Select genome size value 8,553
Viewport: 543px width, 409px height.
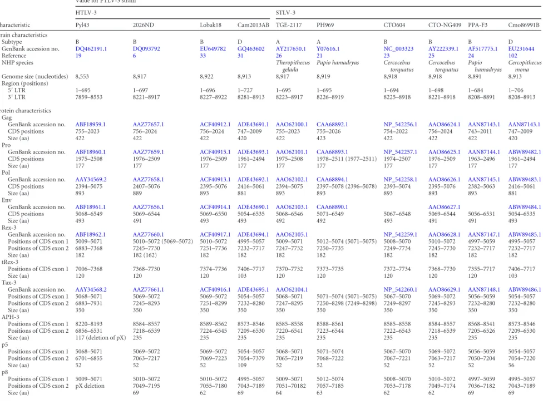pyautogui.click(x=82, y=77)
